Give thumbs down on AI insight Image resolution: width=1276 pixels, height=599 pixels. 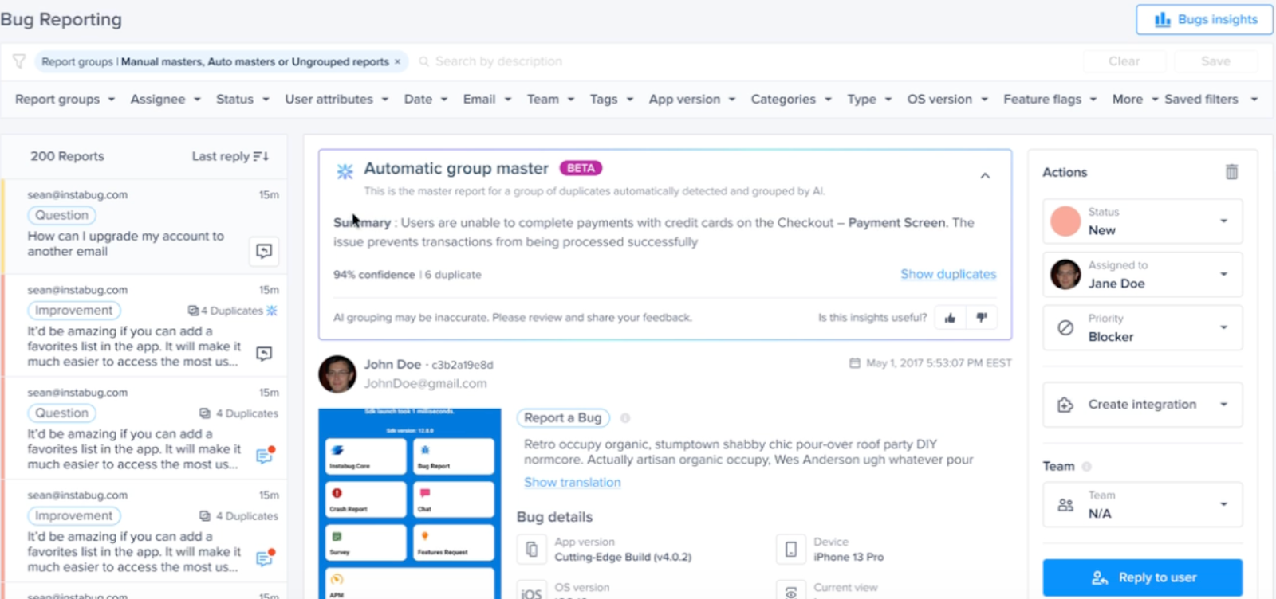pos(982,318)
